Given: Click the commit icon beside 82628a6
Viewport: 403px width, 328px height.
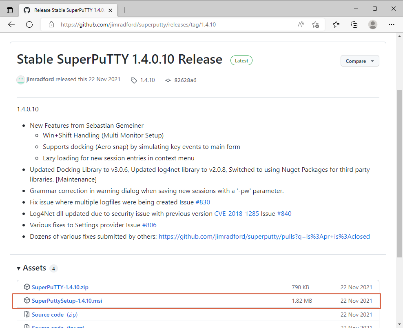Looking at the screenshot, I should (x=168, y=80).
